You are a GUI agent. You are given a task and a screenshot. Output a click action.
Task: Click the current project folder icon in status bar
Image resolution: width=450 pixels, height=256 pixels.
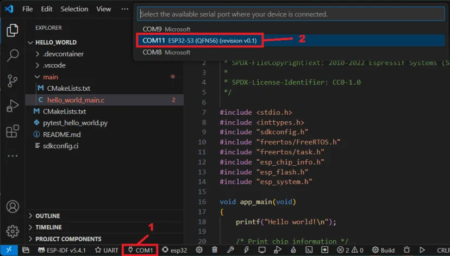tap(26, 250)
